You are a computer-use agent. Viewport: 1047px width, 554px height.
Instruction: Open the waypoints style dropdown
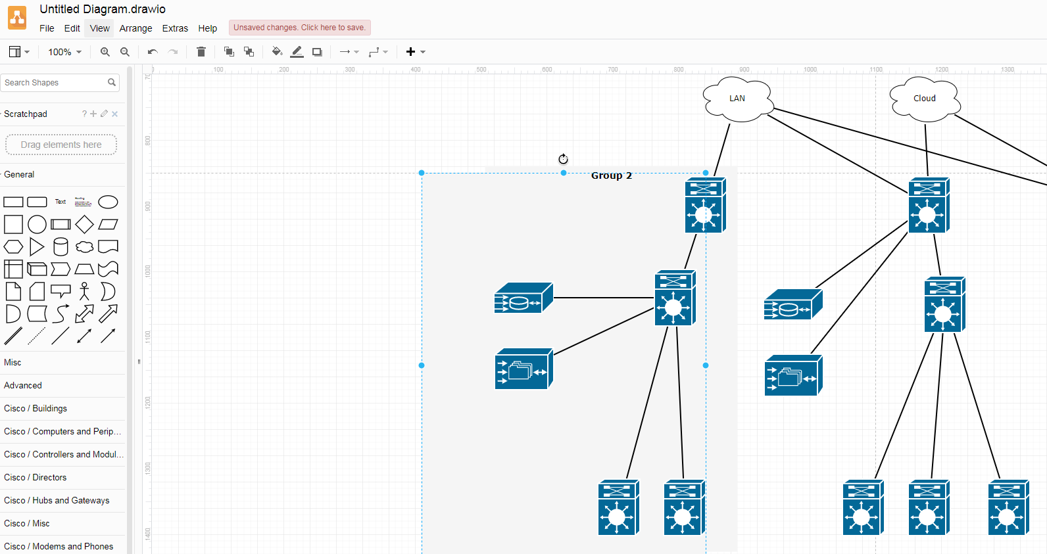(378, 52)
